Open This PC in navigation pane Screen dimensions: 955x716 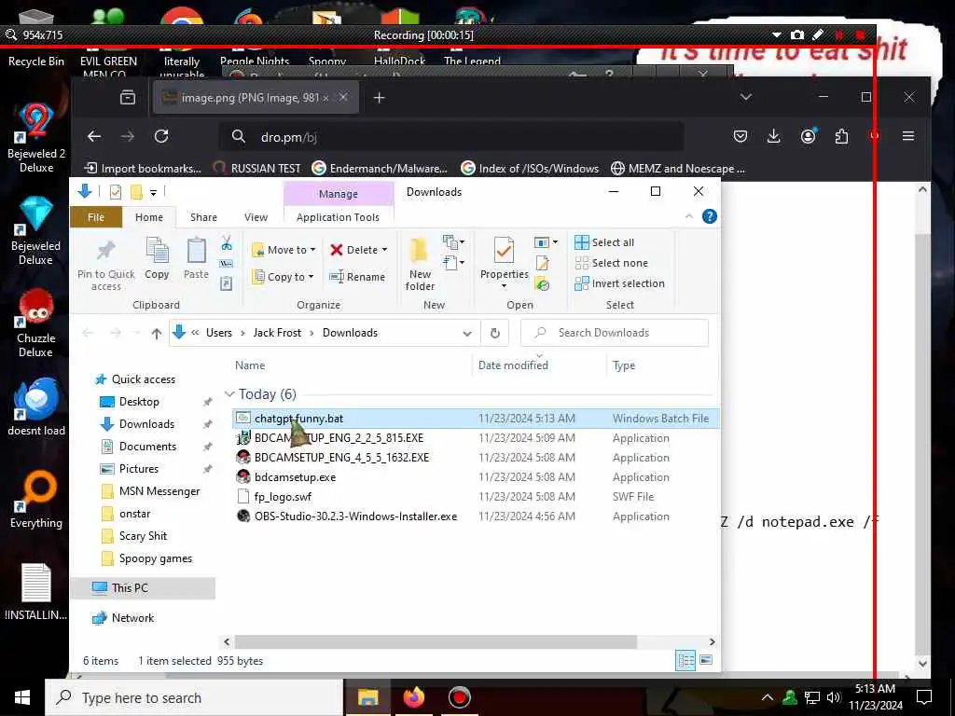143,588
